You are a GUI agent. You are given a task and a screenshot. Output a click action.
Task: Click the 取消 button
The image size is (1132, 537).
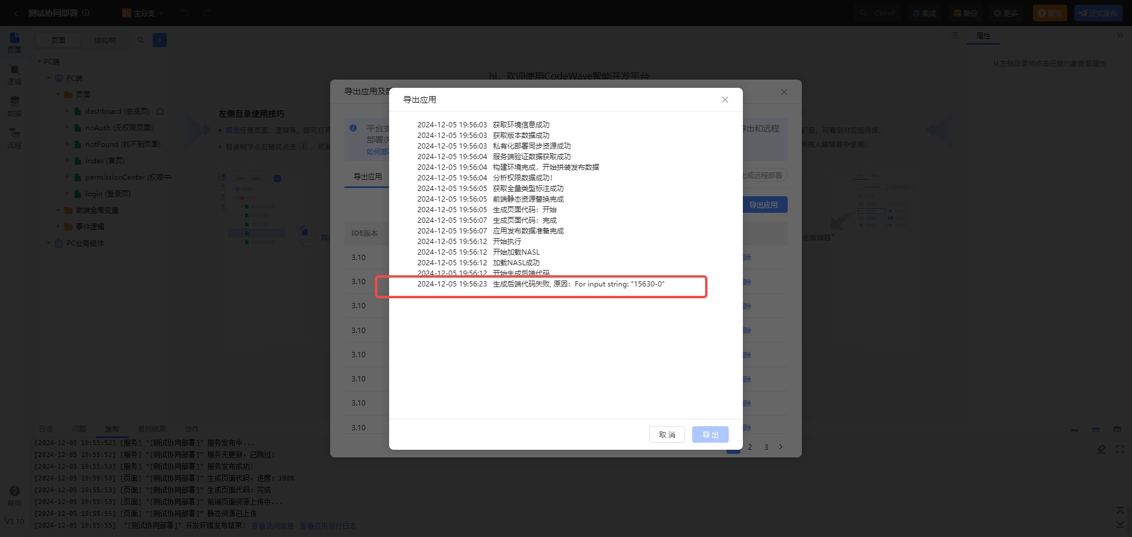667,434
